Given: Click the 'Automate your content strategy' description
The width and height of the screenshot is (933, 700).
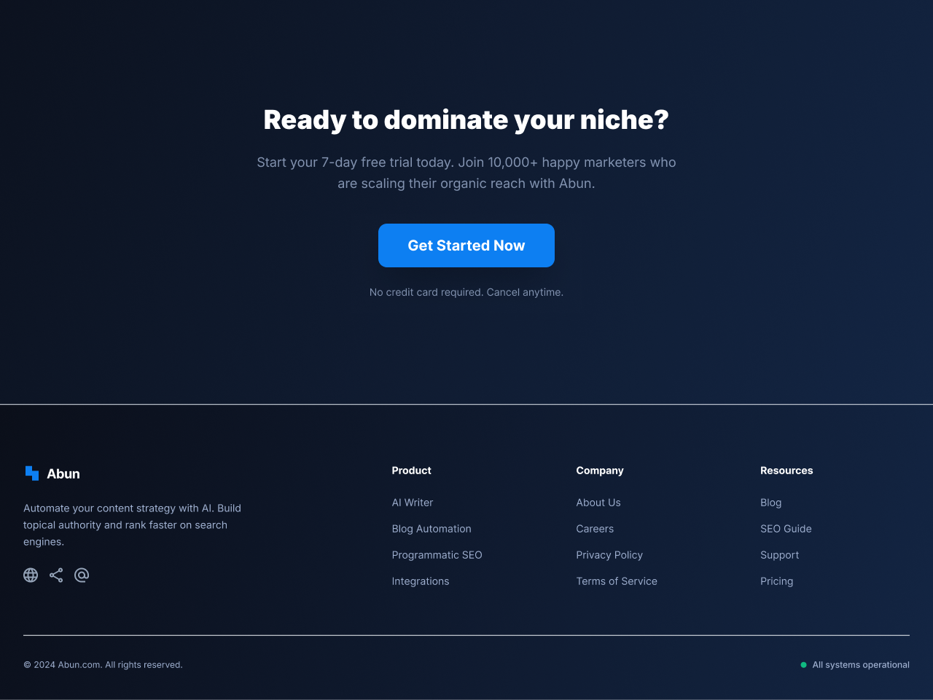Looking at the screenshot, I should (132, 525).
